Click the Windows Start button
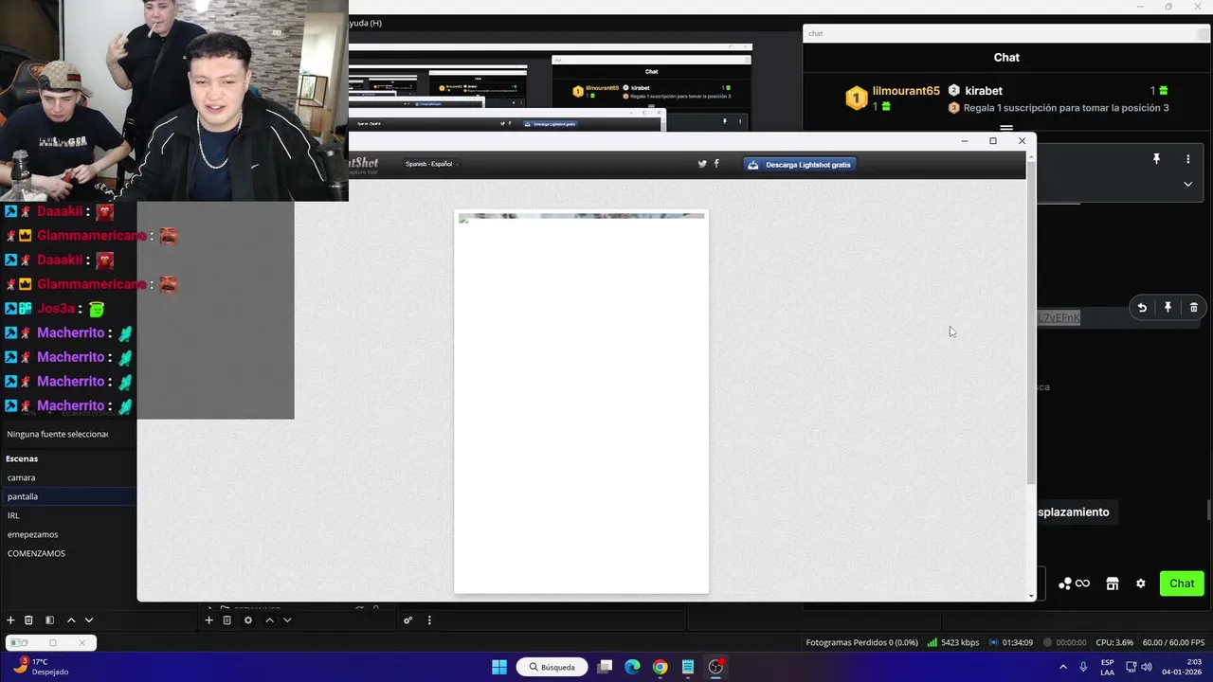The image size is (1213, 682). (x=499, y=667)
